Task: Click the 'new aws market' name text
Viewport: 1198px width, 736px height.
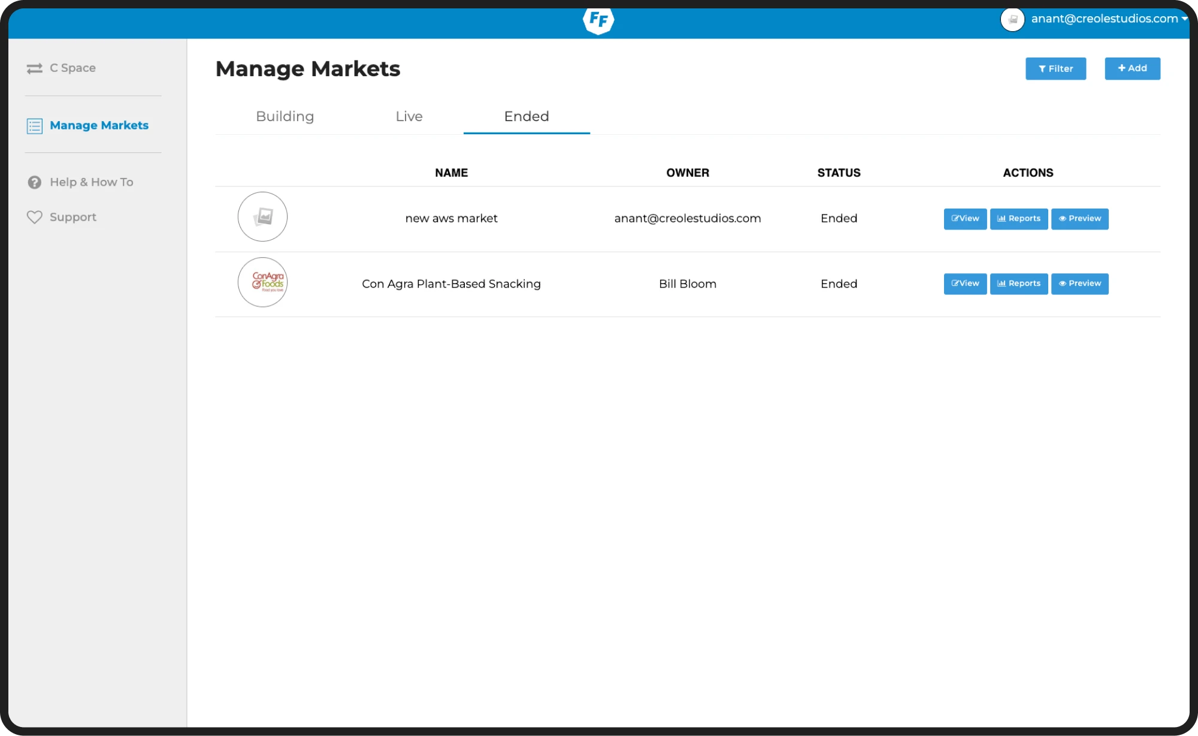Action: pyautogui.click(x=451, y=218)
